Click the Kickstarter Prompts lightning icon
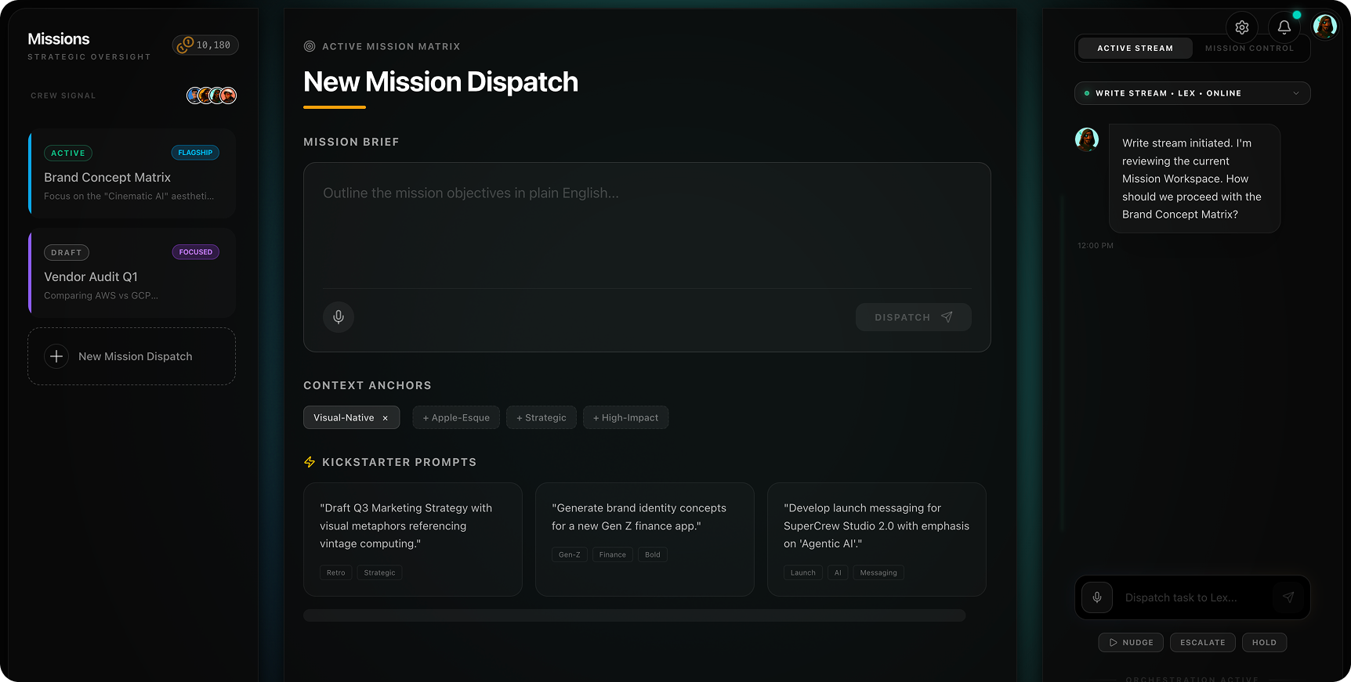Image resolution: width=1351 pixels, height=682 pixels. coord(310,462)
